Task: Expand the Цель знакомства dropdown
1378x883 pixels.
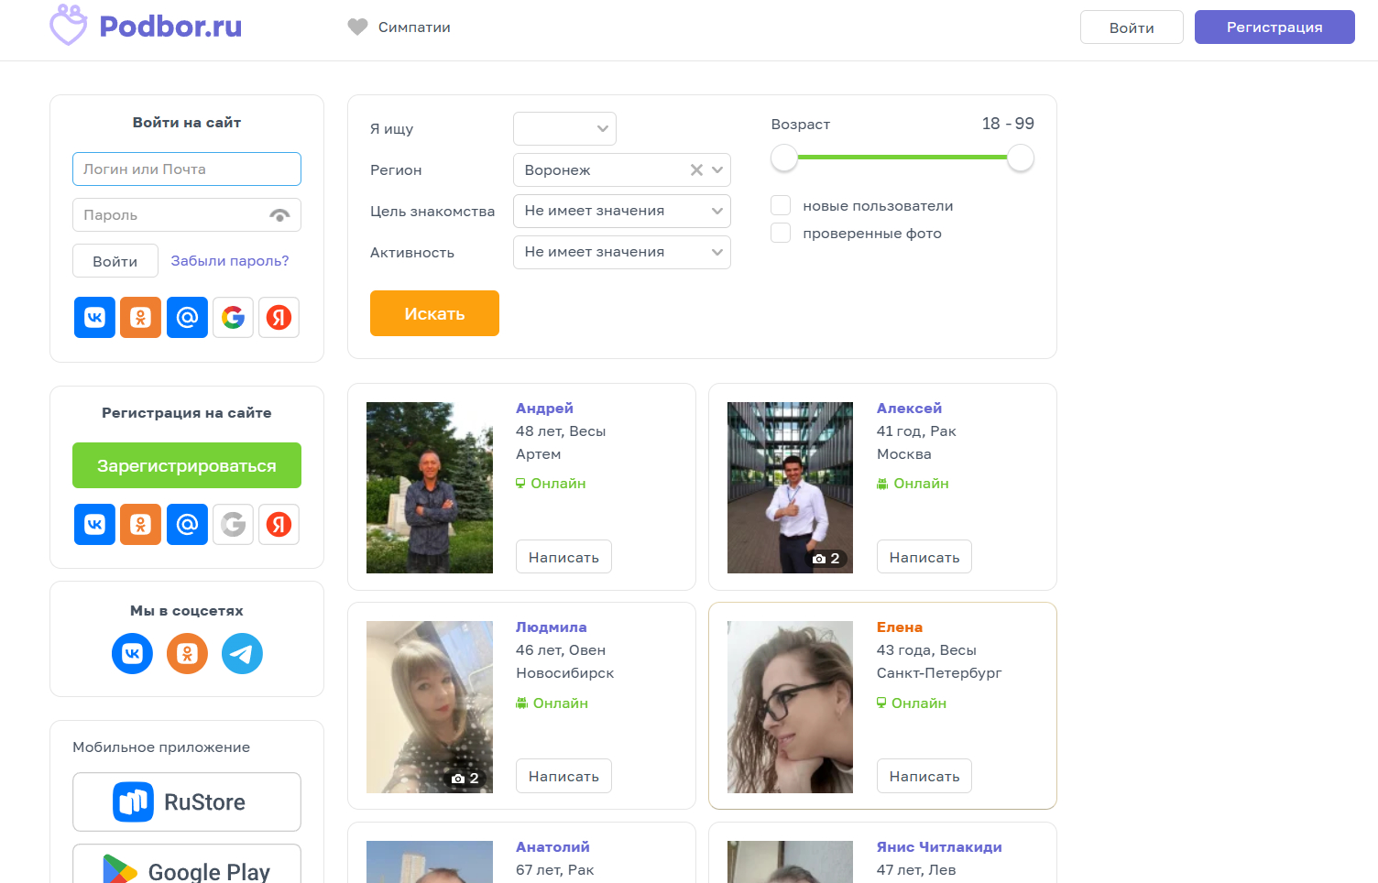Action: tap(622, 212)
